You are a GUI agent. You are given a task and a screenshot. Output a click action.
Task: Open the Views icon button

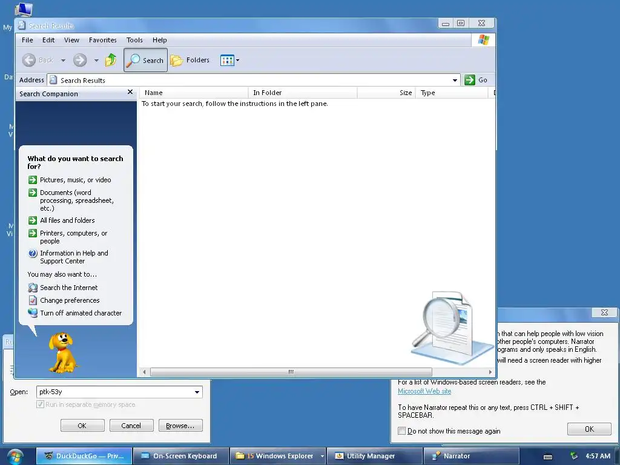tap(227, 61)
